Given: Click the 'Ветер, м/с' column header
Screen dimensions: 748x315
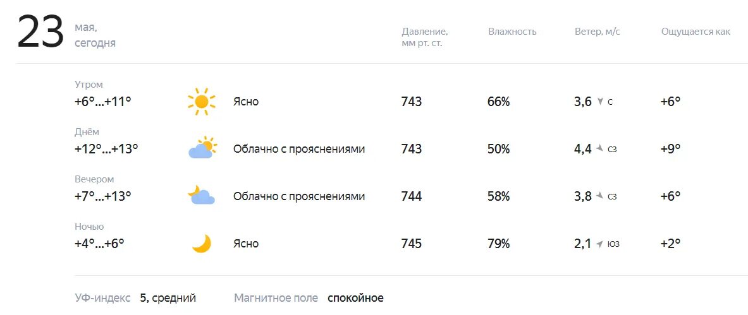Looking at the screenshot, I should [598, 32].
